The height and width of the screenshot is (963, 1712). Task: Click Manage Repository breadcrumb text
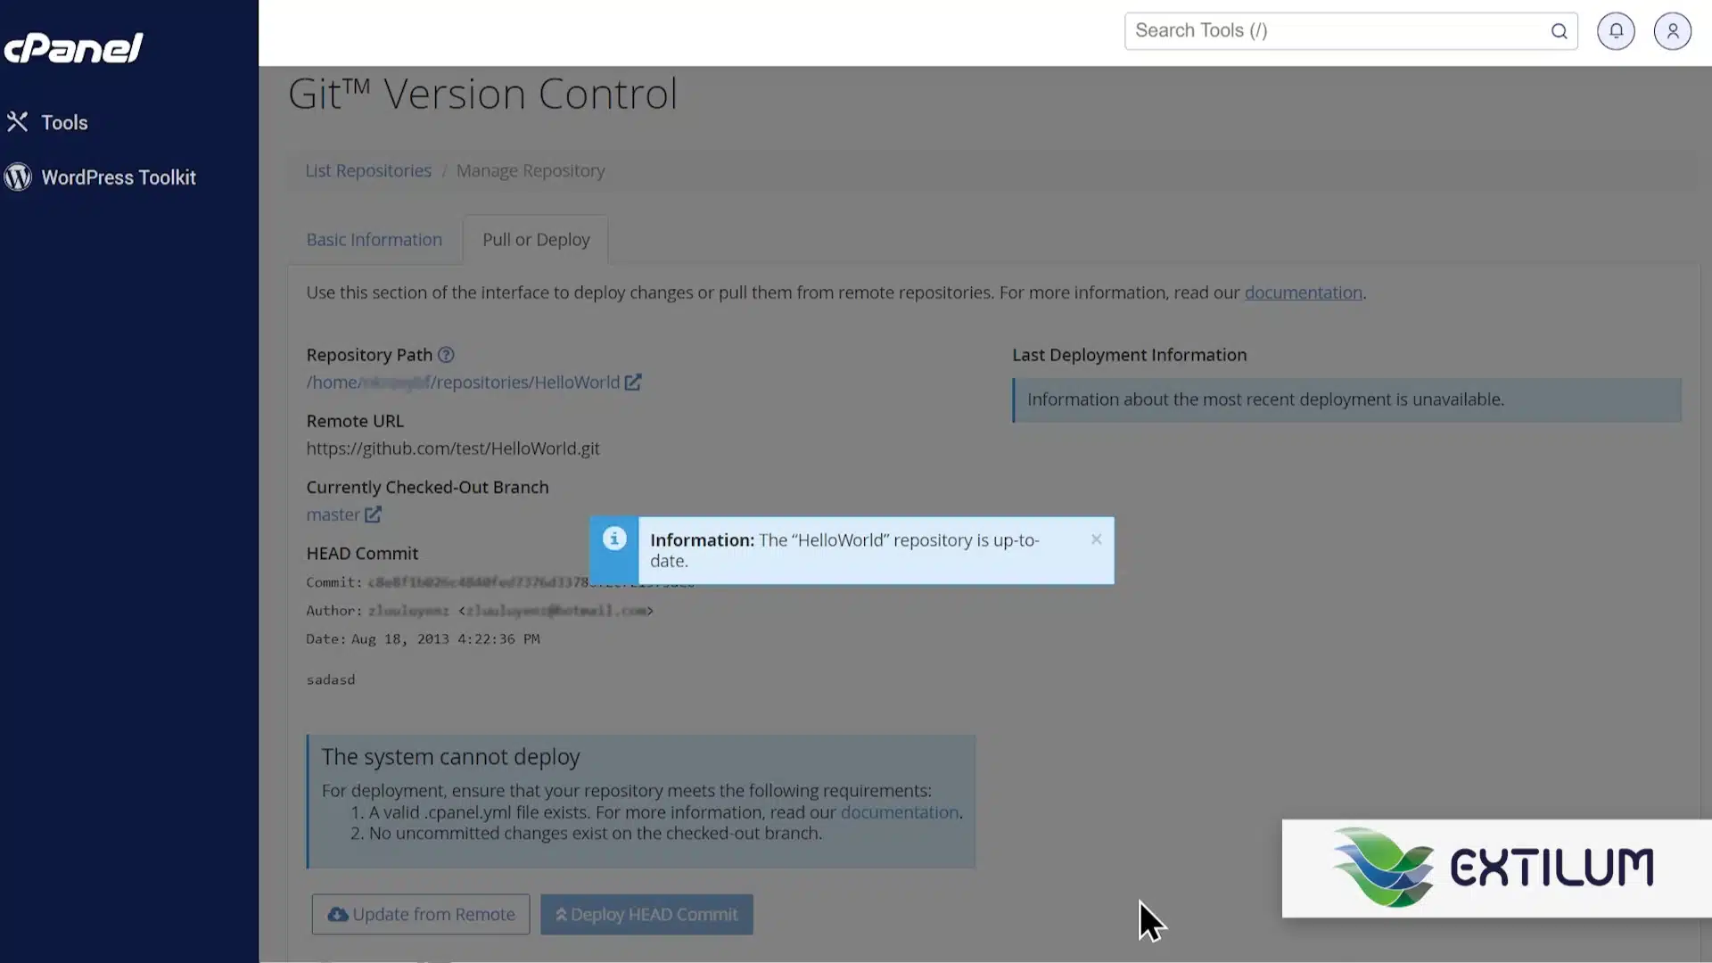click(531, 170)
